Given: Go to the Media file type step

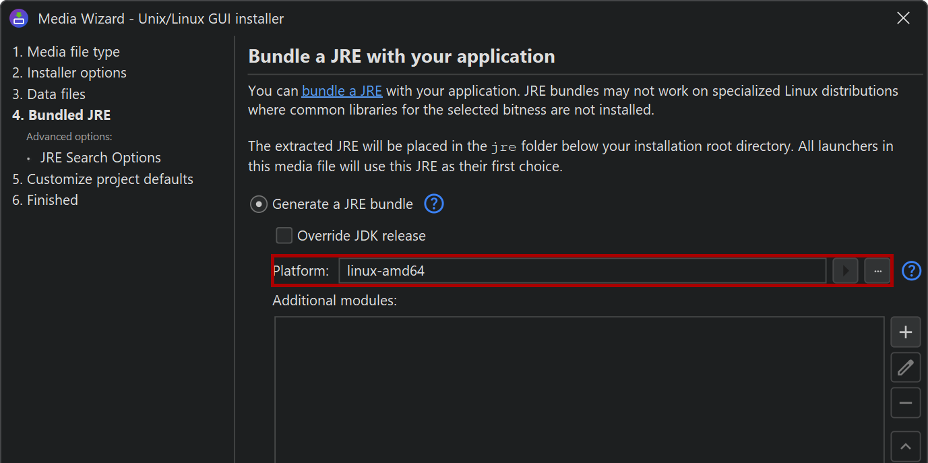Looking at the screenshot, I should (66, 52).
